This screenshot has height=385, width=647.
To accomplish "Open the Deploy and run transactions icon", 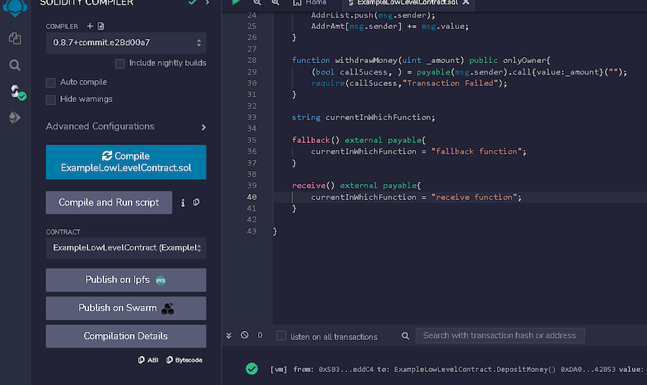I will click(15, 118).
